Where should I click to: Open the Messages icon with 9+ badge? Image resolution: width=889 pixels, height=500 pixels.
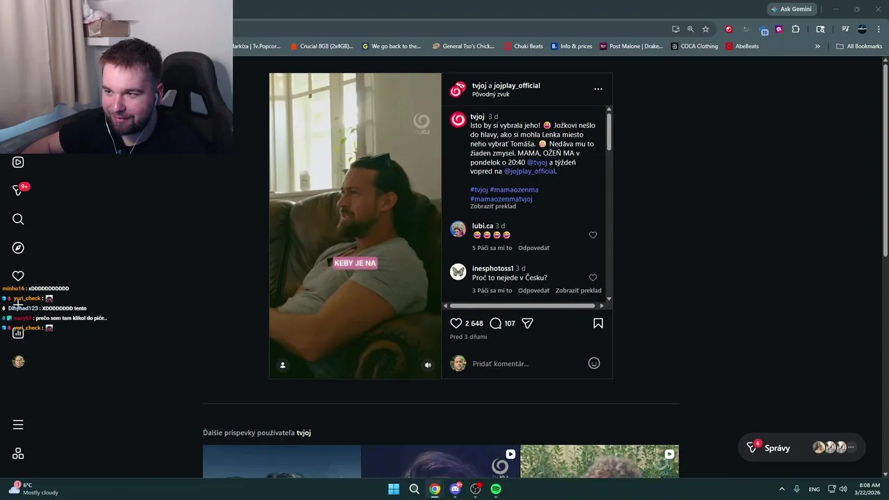(19, 190)
